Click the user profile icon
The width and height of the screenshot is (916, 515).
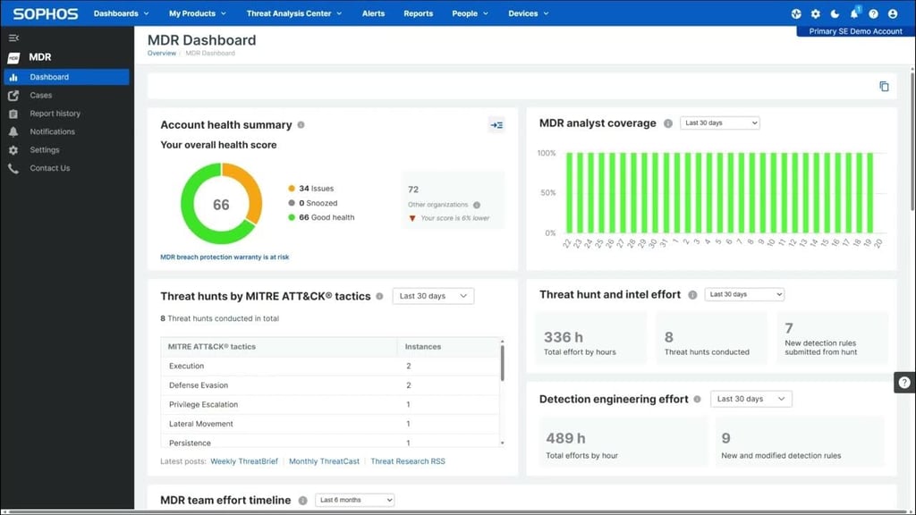(x=893, y=13)
